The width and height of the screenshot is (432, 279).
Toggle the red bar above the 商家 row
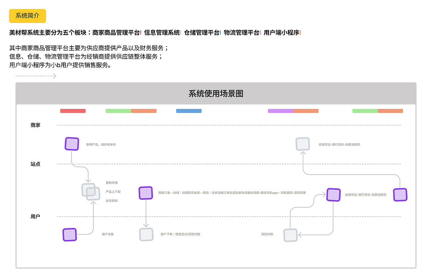pyautogui.click(x=73, y=111)
